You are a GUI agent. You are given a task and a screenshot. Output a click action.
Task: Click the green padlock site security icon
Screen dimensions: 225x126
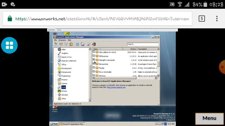point(10,19)
